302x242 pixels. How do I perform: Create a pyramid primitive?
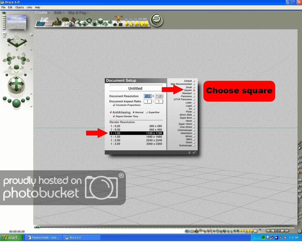click(x=105, y=24)
